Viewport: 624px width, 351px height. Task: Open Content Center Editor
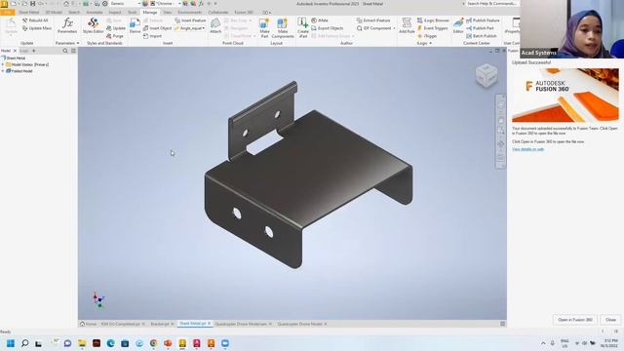tap(458, 26)
